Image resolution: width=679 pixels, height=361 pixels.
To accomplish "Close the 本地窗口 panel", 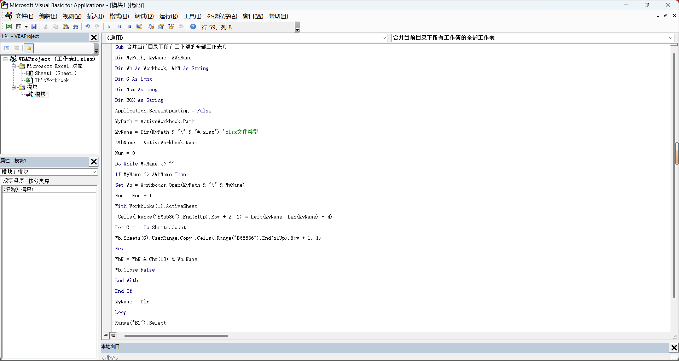I will (674, 348).
